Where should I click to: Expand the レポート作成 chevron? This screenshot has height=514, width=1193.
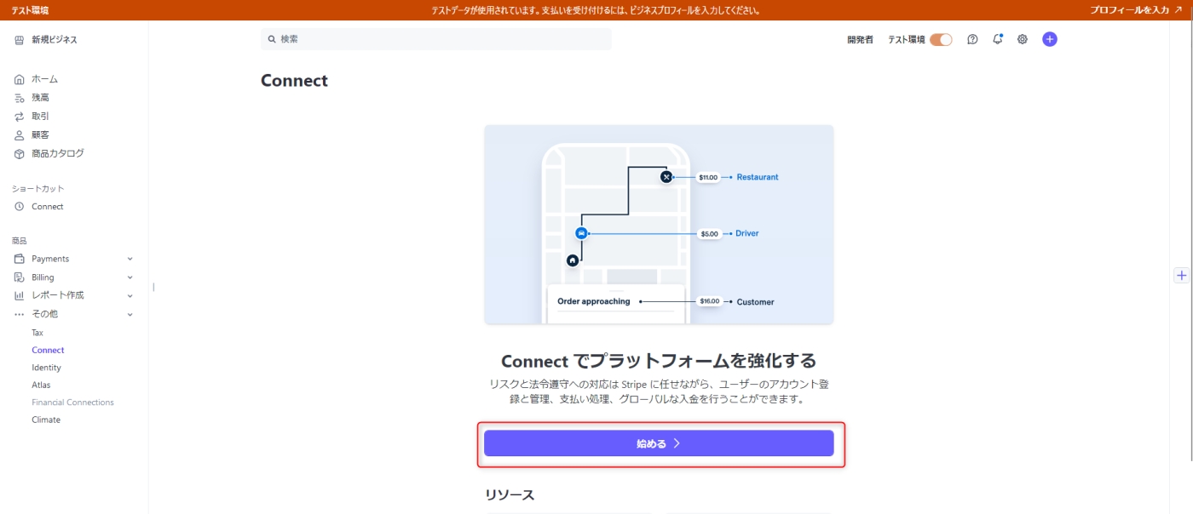pyautogui.click(x=130, y=295)
